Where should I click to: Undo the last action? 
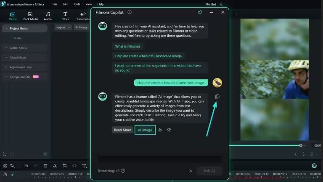(26, 166)
